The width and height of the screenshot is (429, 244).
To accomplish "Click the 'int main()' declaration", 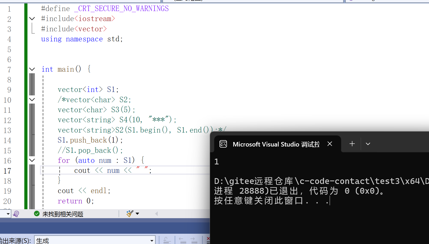I will (61, 69).
